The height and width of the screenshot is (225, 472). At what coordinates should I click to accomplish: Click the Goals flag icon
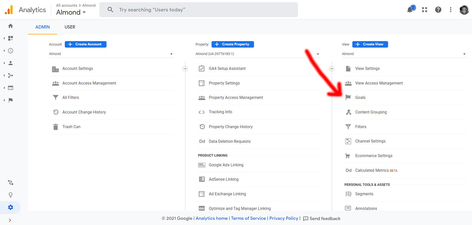tap(348, 97)
